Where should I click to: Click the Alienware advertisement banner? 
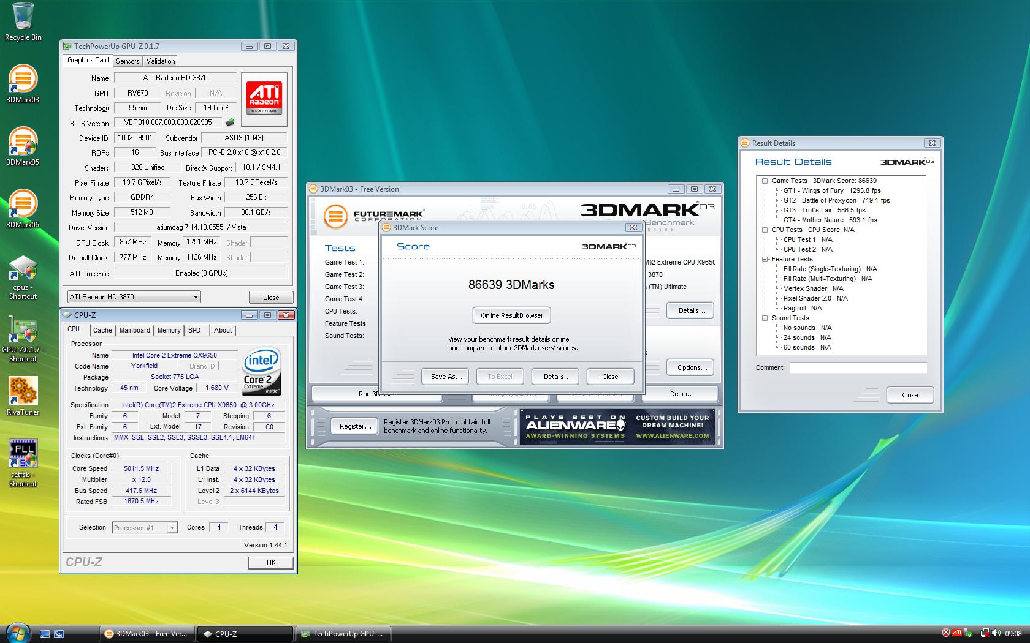[617, 426]
